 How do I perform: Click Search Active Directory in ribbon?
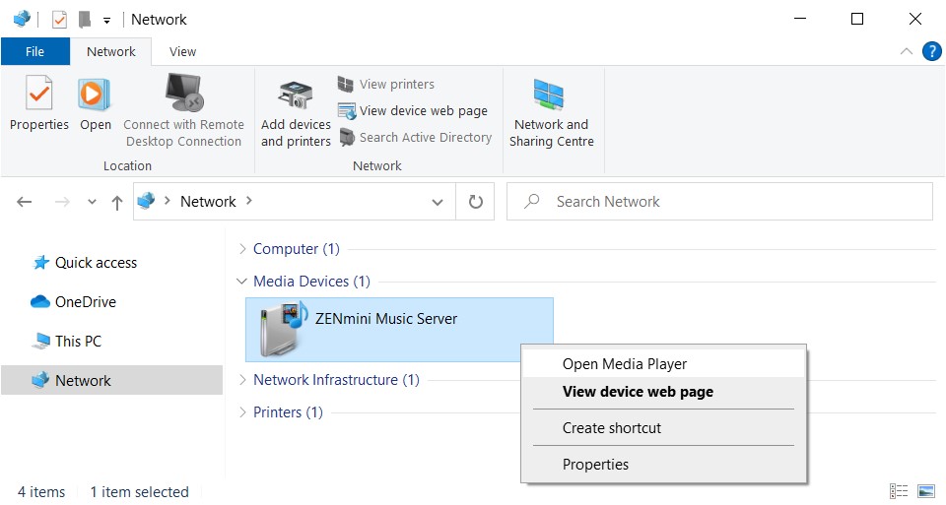415,138
